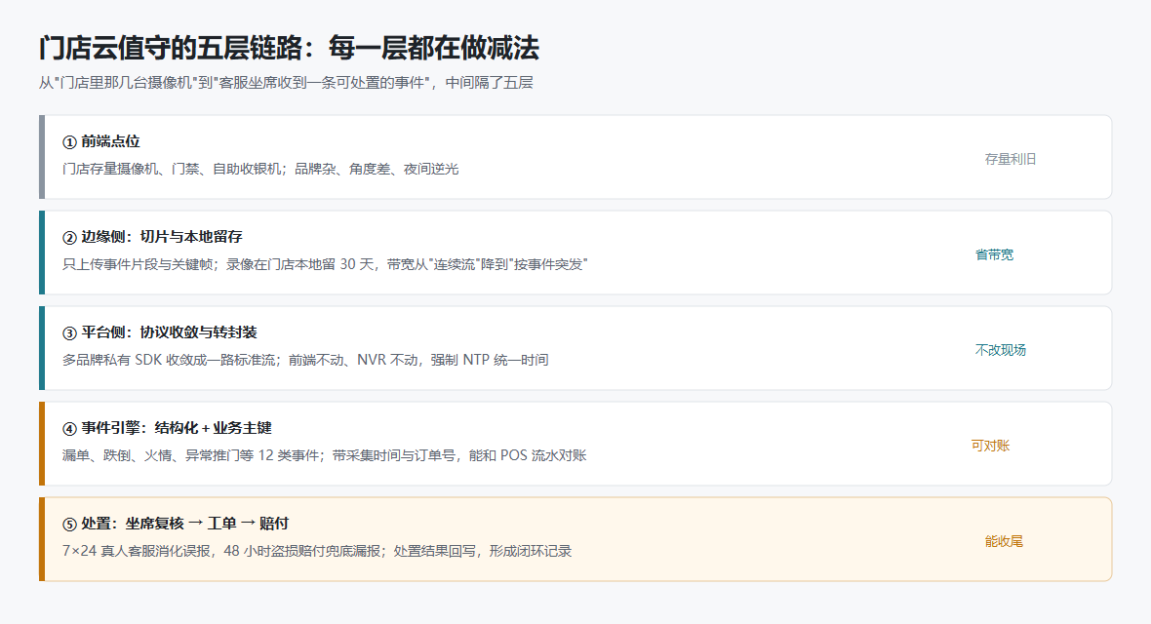
Task: Click the subtitle starting with 从"门店里那几台摄像机"
Action: tap(286, 83)
